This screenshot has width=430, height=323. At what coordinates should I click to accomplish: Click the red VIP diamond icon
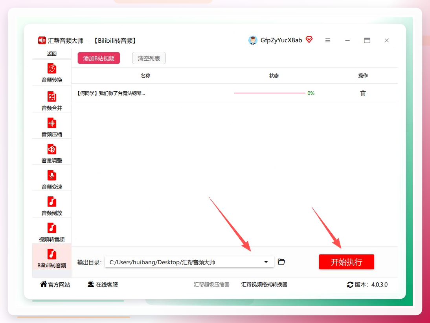[309, 40]
